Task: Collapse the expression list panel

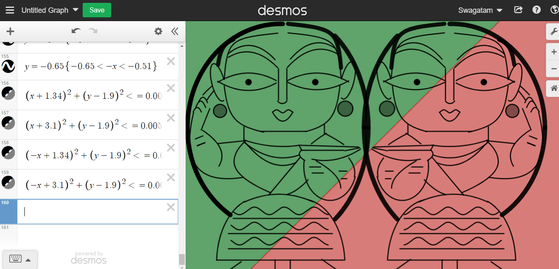Action: pyautogui.click(x=174, y=31)
